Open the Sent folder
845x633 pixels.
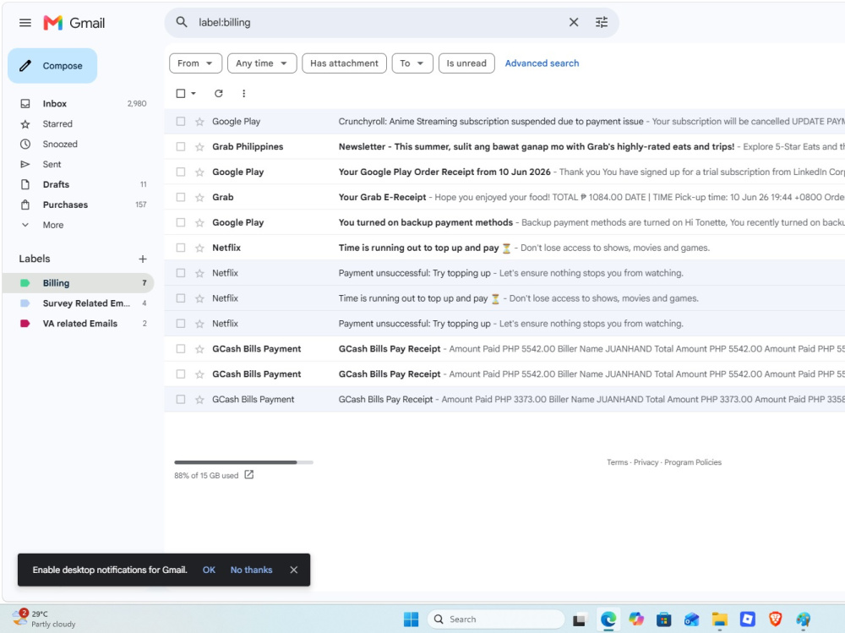(x=78, y=165)
